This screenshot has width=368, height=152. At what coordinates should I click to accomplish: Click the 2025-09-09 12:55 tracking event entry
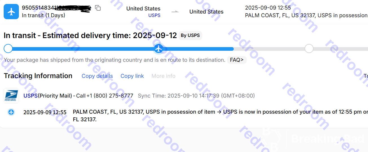point(45,112)
